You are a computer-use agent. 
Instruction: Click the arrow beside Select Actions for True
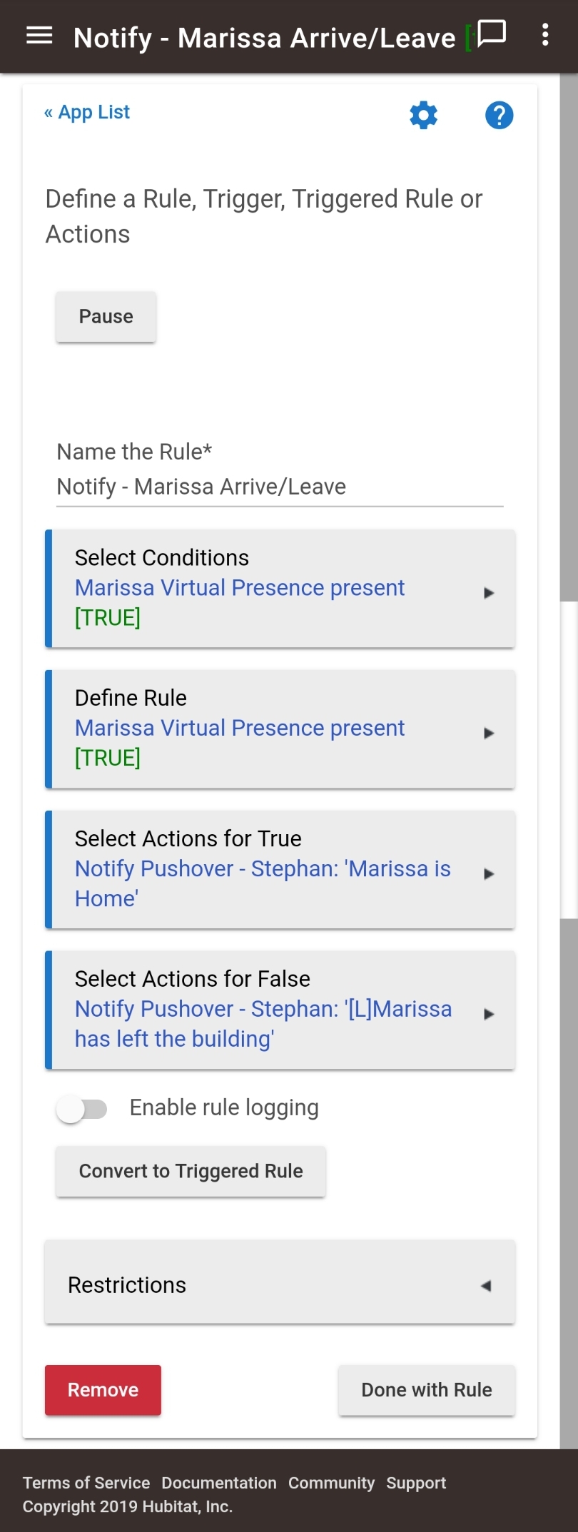coord(489,873)
